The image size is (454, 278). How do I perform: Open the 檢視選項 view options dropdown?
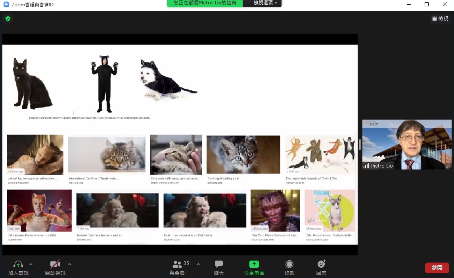click(x=262, y=3)
